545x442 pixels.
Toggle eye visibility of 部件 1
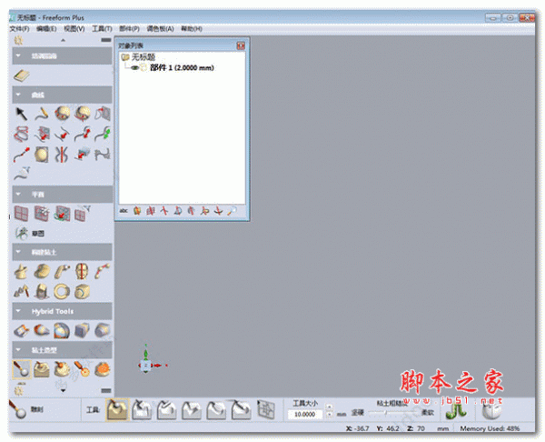[x=134, y=68]
